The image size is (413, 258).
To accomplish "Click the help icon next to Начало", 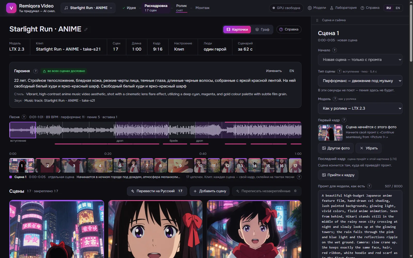I will [335, 50].
